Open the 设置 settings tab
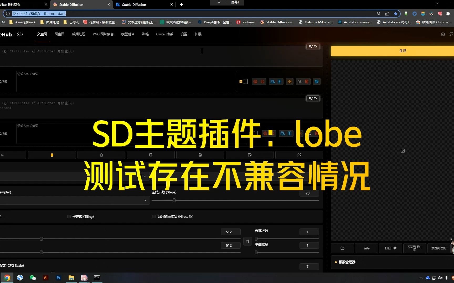This screenshot has height=283, width=454. [x=184, y=34]
